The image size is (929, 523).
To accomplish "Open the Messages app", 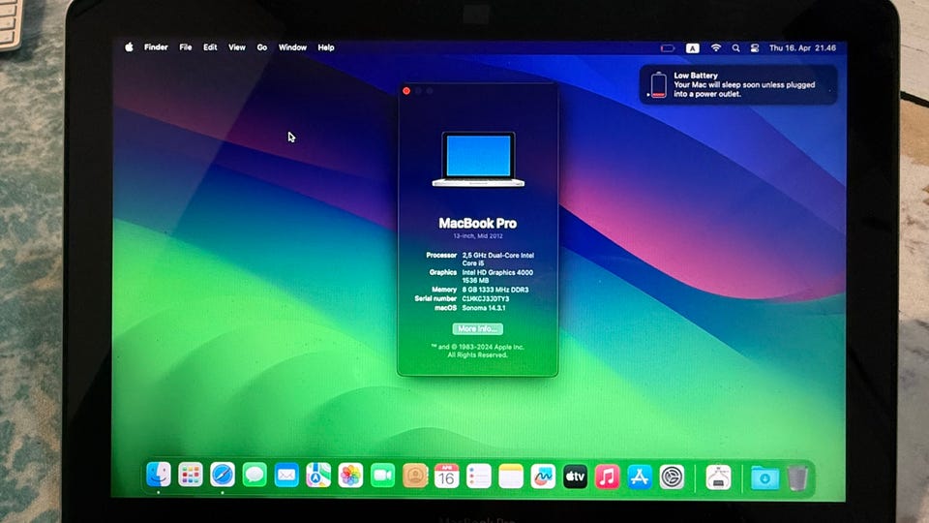I will click(x=255, y=475).
